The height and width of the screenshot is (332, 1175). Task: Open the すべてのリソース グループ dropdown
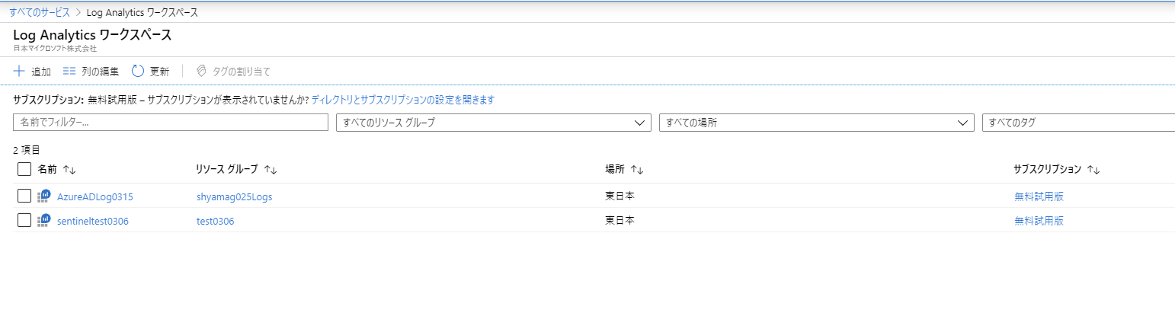494,123
